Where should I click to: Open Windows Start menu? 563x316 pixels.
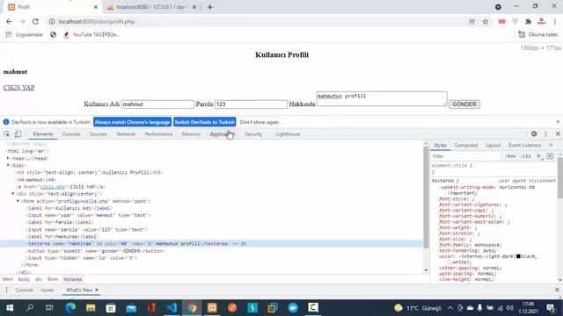[10, 308]
